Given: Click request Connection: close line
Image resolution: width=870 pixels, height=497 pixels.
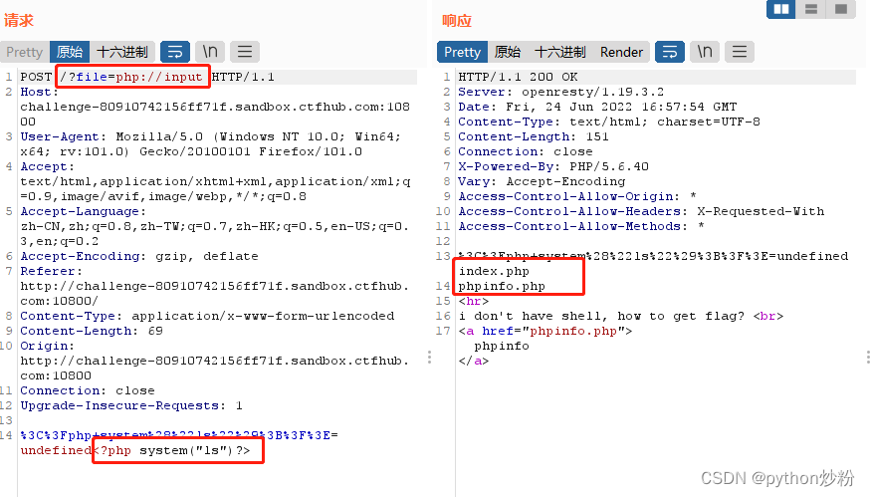Looking at the screenshot, I should pos(88,391).
